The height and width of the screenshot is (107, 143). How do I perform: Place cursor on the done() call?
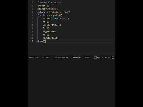(x=41, y=41)
